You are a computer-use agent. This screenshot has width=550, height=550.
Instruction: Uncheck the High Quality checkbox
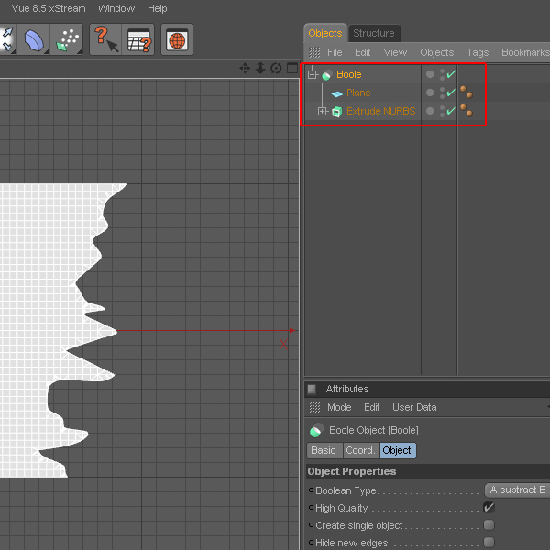coord(489,507)
